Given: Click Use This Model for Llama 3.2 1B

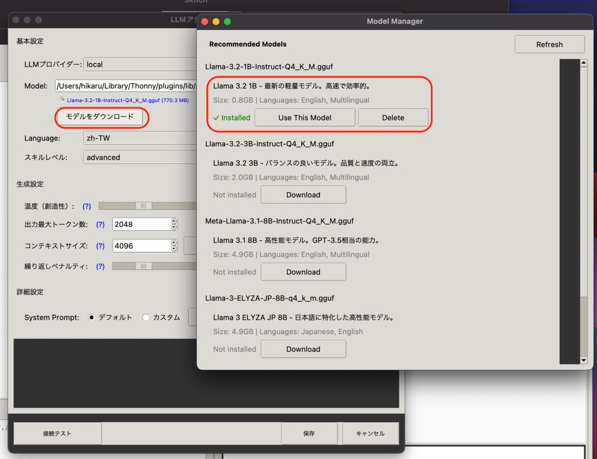Looking at the screenshot, I should (x=304, y=118).
